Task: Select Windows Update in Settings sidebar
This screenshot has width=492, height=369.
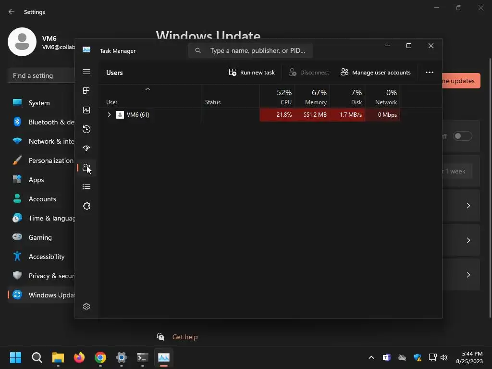Action: coord(41,295)
